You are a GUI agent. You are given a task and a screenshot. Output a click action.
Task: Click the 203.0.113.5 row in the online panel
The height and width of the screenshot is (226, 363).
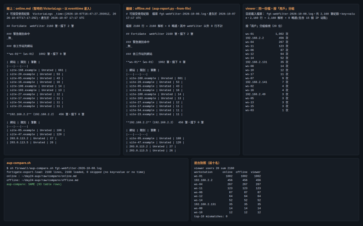click(x=32, y=142)
